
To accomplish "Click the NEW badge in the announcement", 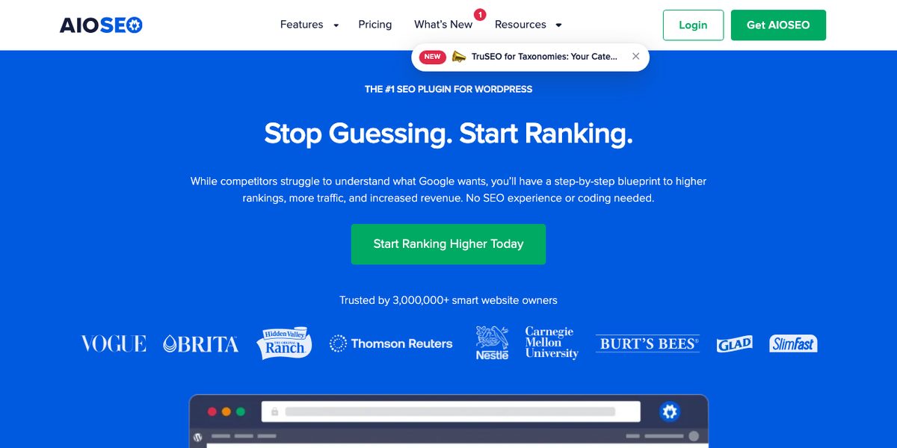I will click(432, 57).
